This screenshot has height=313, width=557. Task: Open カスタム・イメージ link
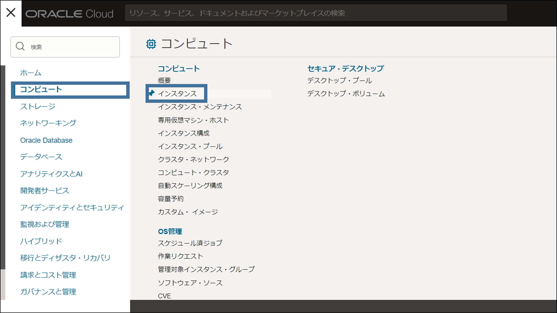tap(188, 212)
